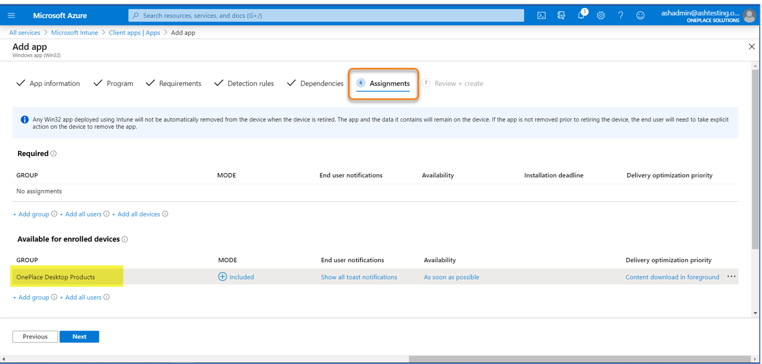The height and width of the screenshot is (364, 762).
Task: Open the notifications bell
Action: [581, 15]
